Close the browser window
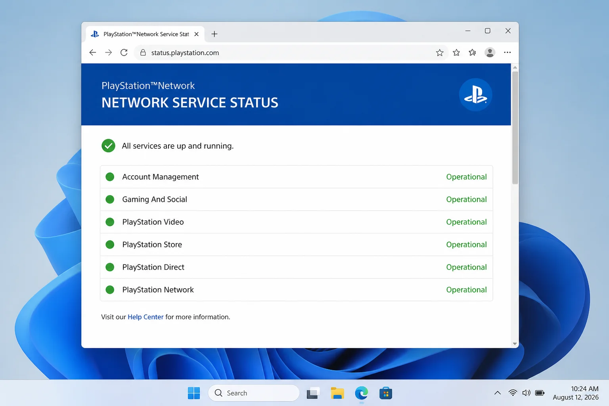Image resolution: width=609 pixels, height=406 pixels. (x=508, y=31)
